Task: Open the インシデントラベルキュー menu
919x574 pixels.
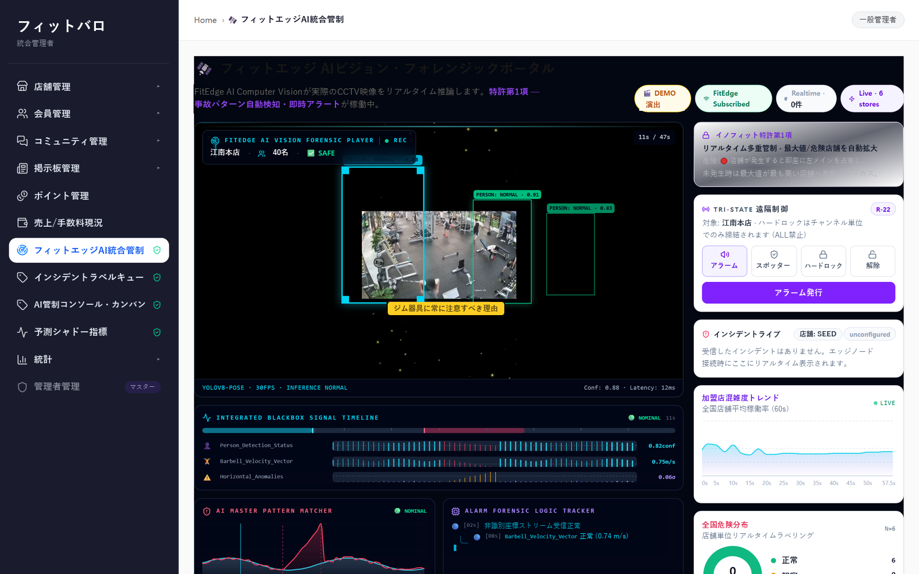Action: [89, 277]
